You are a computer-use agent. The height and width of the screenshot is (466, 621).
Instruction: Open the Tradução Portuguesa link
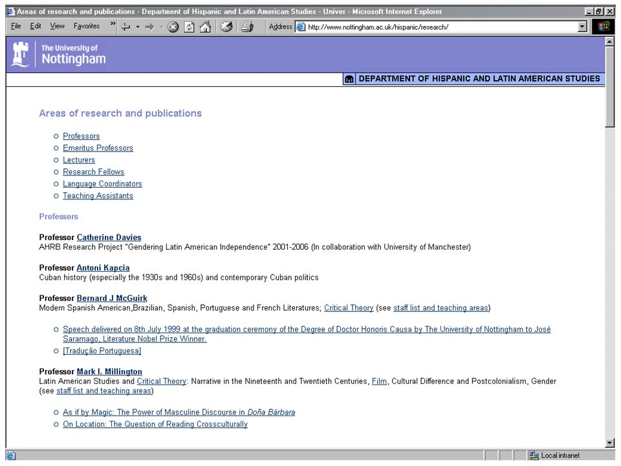tap(102, 351)
